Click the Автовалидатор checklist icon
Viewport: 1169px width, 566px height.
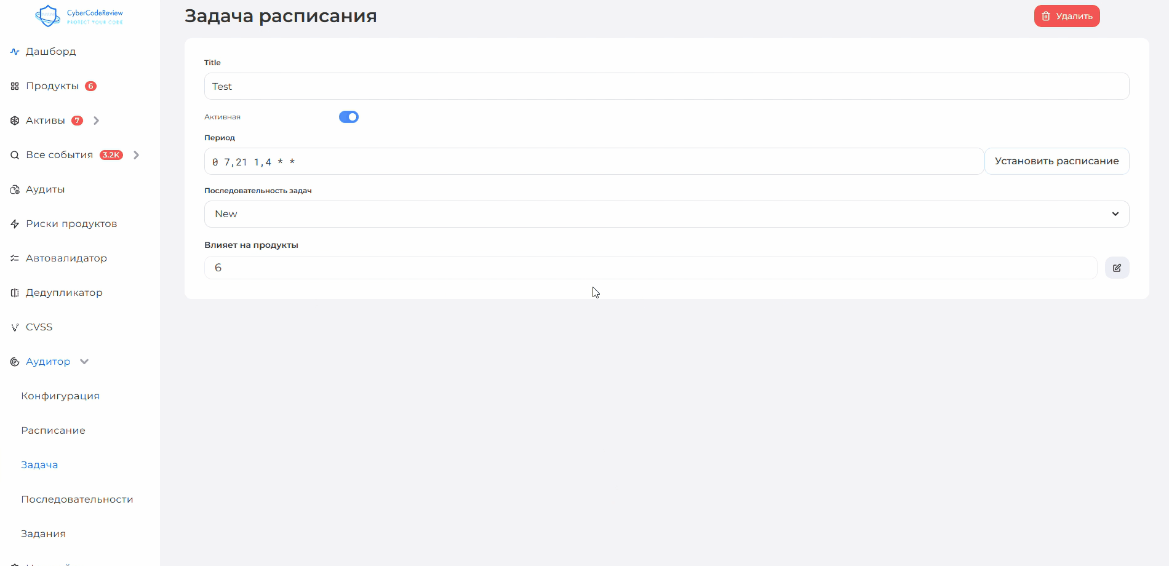tap(15, 258)
